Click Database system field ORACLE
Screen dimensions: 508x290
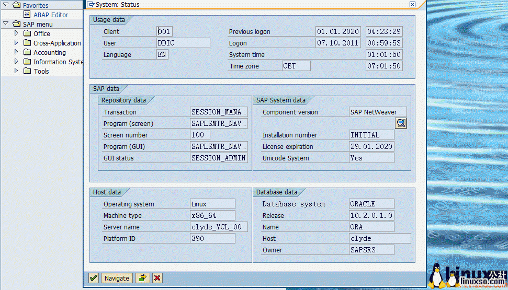tap(371, 204)
